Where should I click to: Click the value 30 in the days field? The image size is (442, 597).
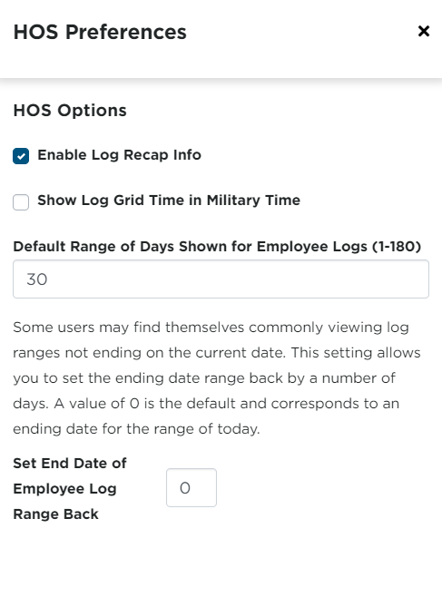(37, 279)
